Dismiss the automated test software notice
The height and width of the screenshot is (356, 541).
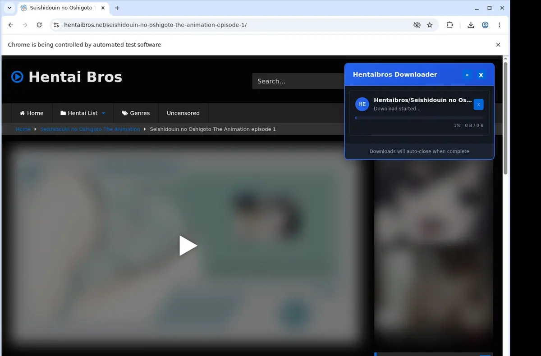pyautogui.click(x=498, y=45)
